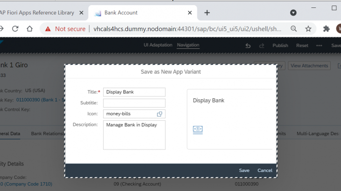Open the Multi-Language Description tab in background
Image resolution: width=341 pixels, height=191 pixels.
[x=318, y=134]
